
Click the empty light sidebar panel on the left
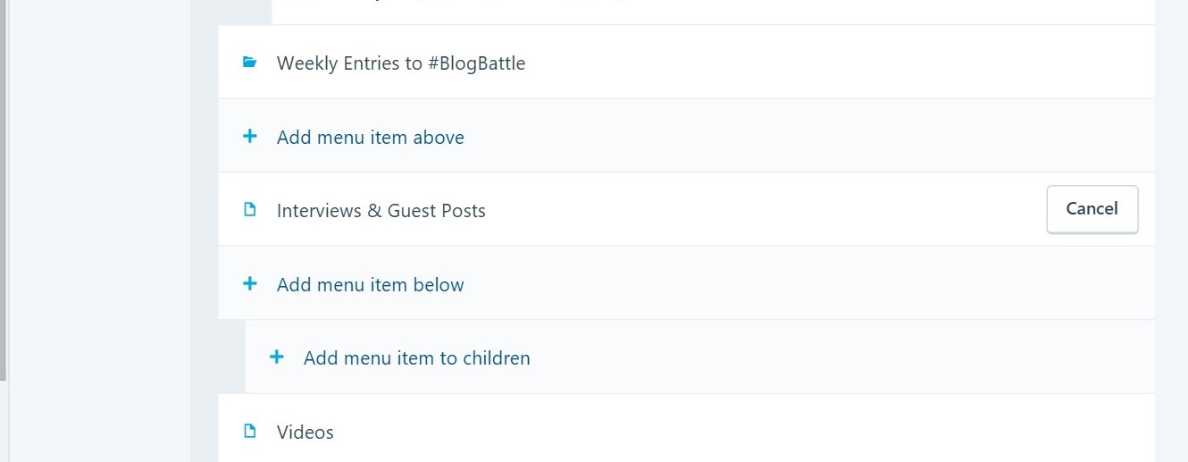[x=100, y=232]
